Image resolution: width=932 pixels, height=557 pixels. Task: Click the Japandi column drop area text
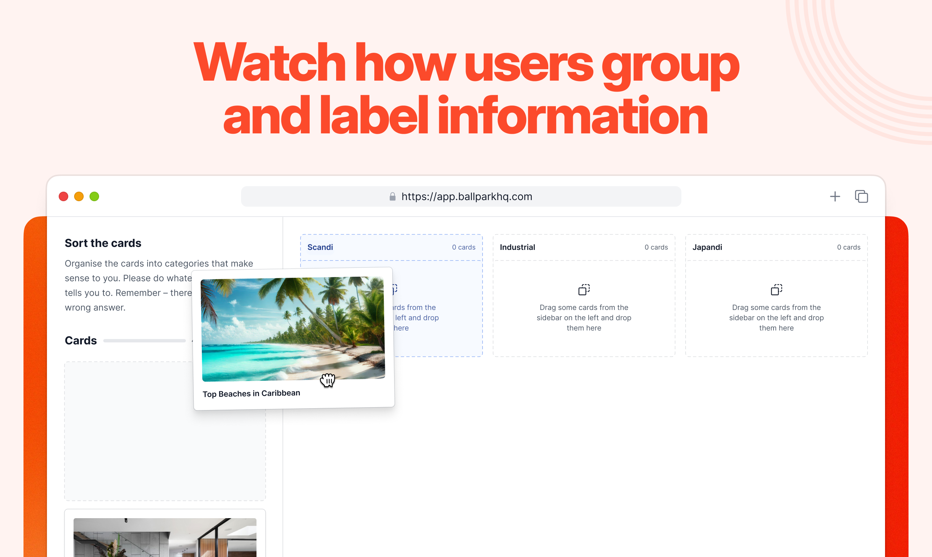click(776, 318)
